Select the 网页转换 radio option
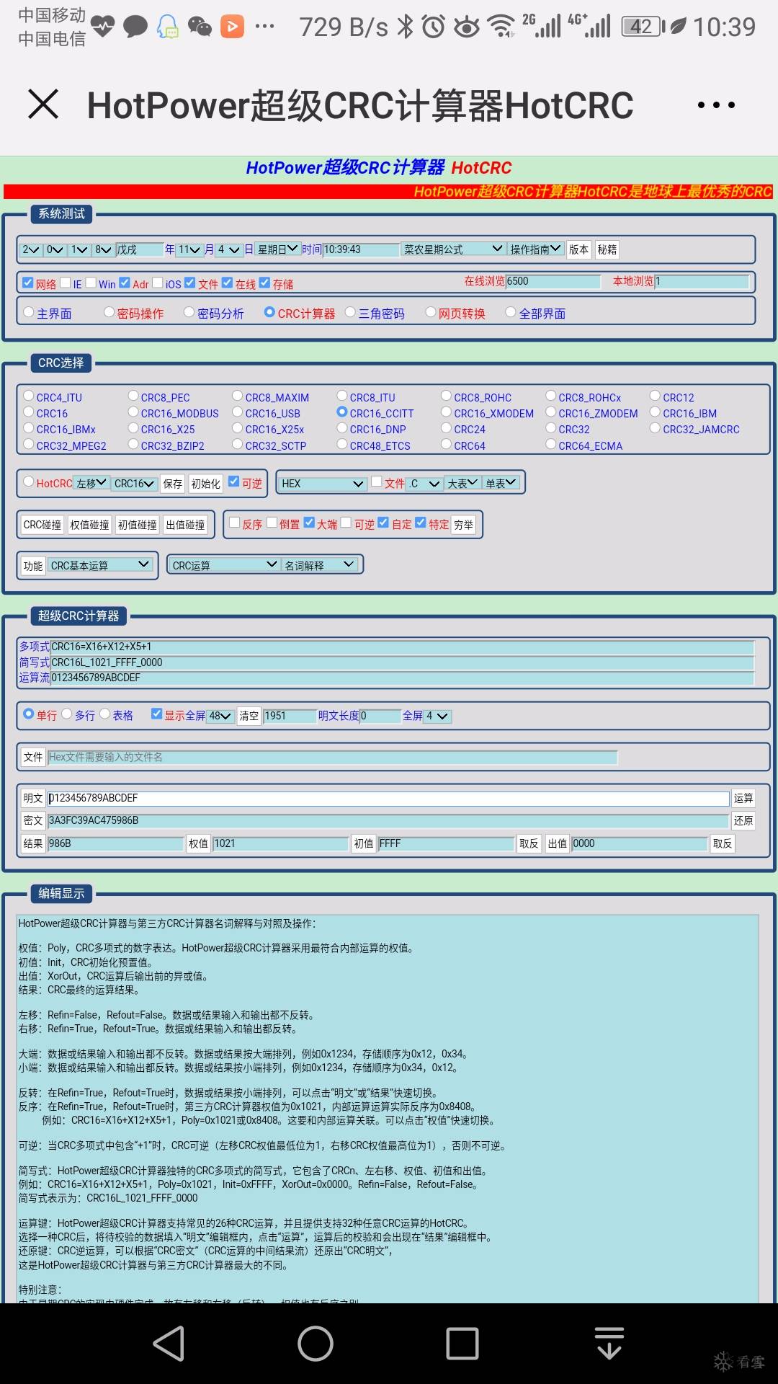The height and width of the screenshot is (1384, 778). coord(430,312)
